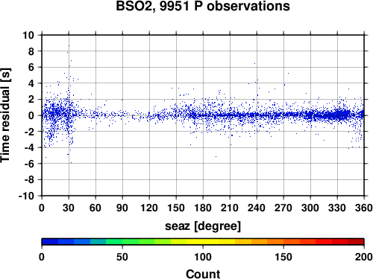Click the 150 tick label on colorbar
The height and width of the screenshot is (279, 373).
coord(283,257)
